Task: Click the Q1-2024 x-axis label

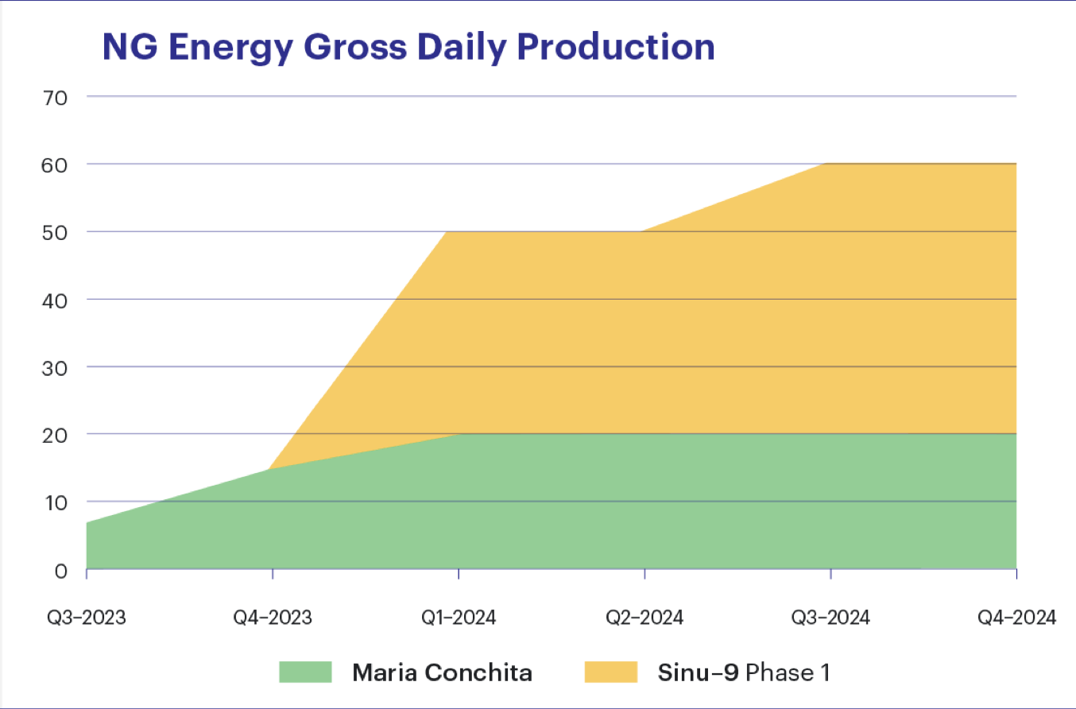Action: point(459,618)
